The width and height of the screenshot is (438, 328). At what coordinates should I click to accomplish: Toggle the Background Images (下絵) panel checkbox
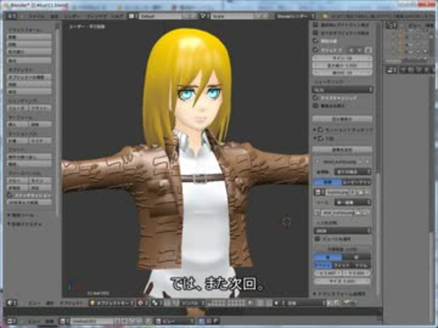(x=321, y=138)
